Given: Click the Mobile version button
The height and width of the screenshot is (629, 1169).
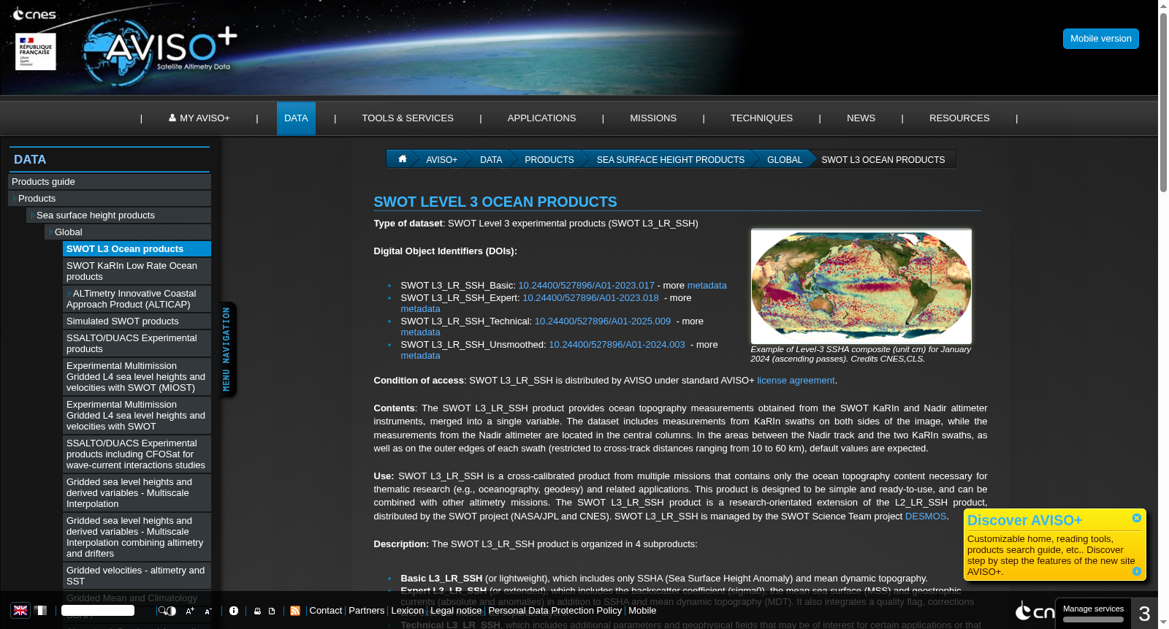Looking at the screenshot, I should (x=1101, y=39).
